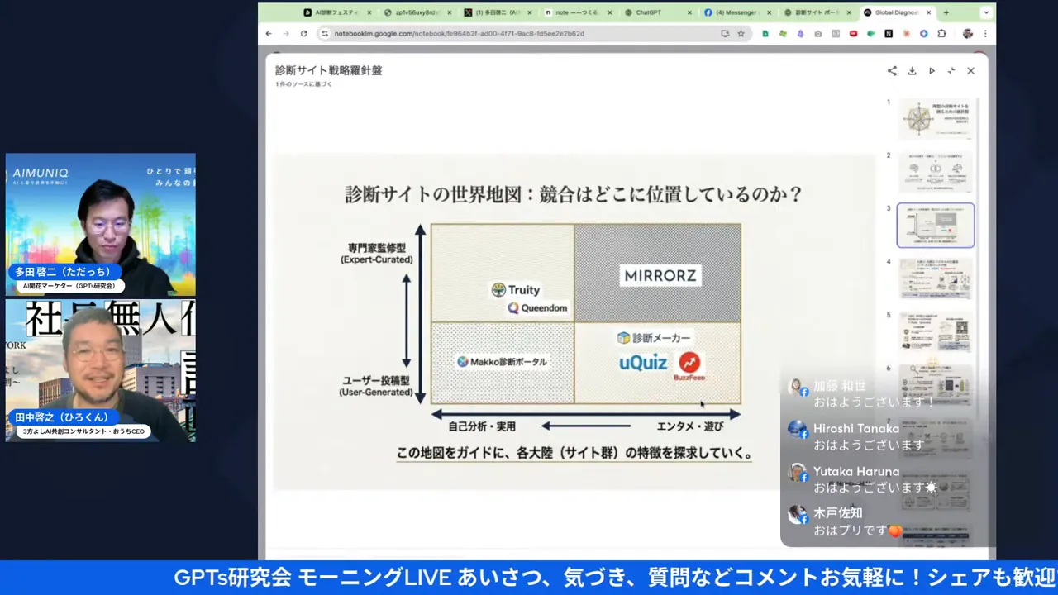Open picture-in-picture from the address bar
The image size is (1058, 595).
(x=726, y=33)
